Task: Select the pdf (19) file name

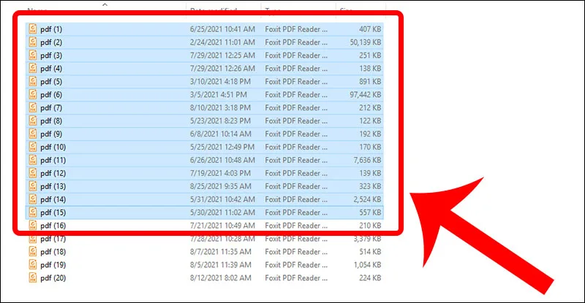Action: point(53,264)
